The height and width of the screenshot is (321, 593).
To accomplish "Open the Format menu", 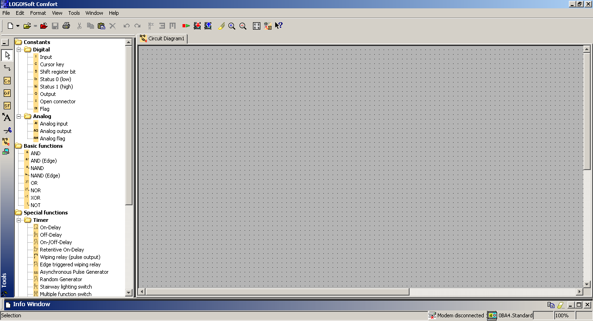I will click(38, 13).
